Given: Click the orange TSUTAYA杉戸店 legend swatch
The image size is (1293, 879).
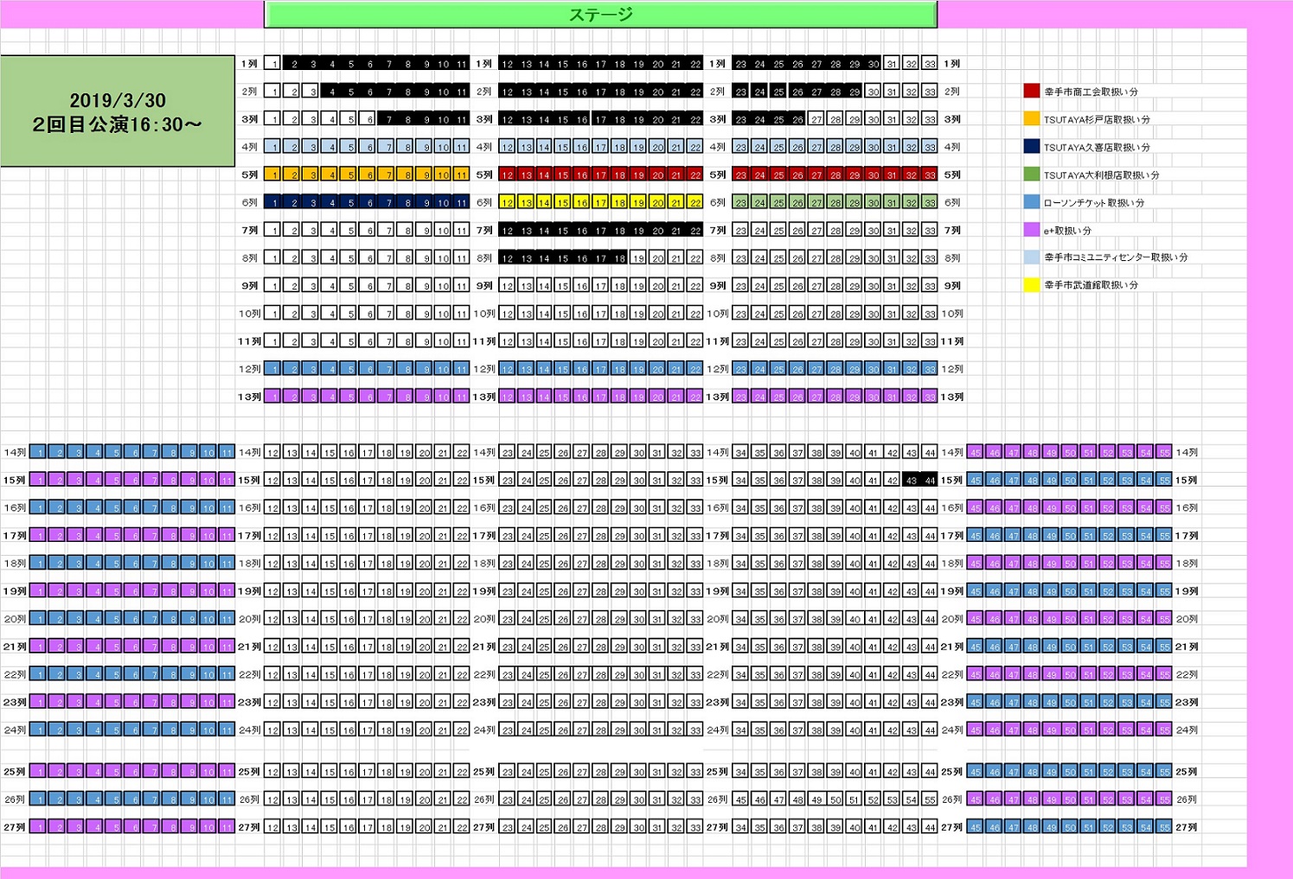Looking at the screenshot, I should (1031, 119).
